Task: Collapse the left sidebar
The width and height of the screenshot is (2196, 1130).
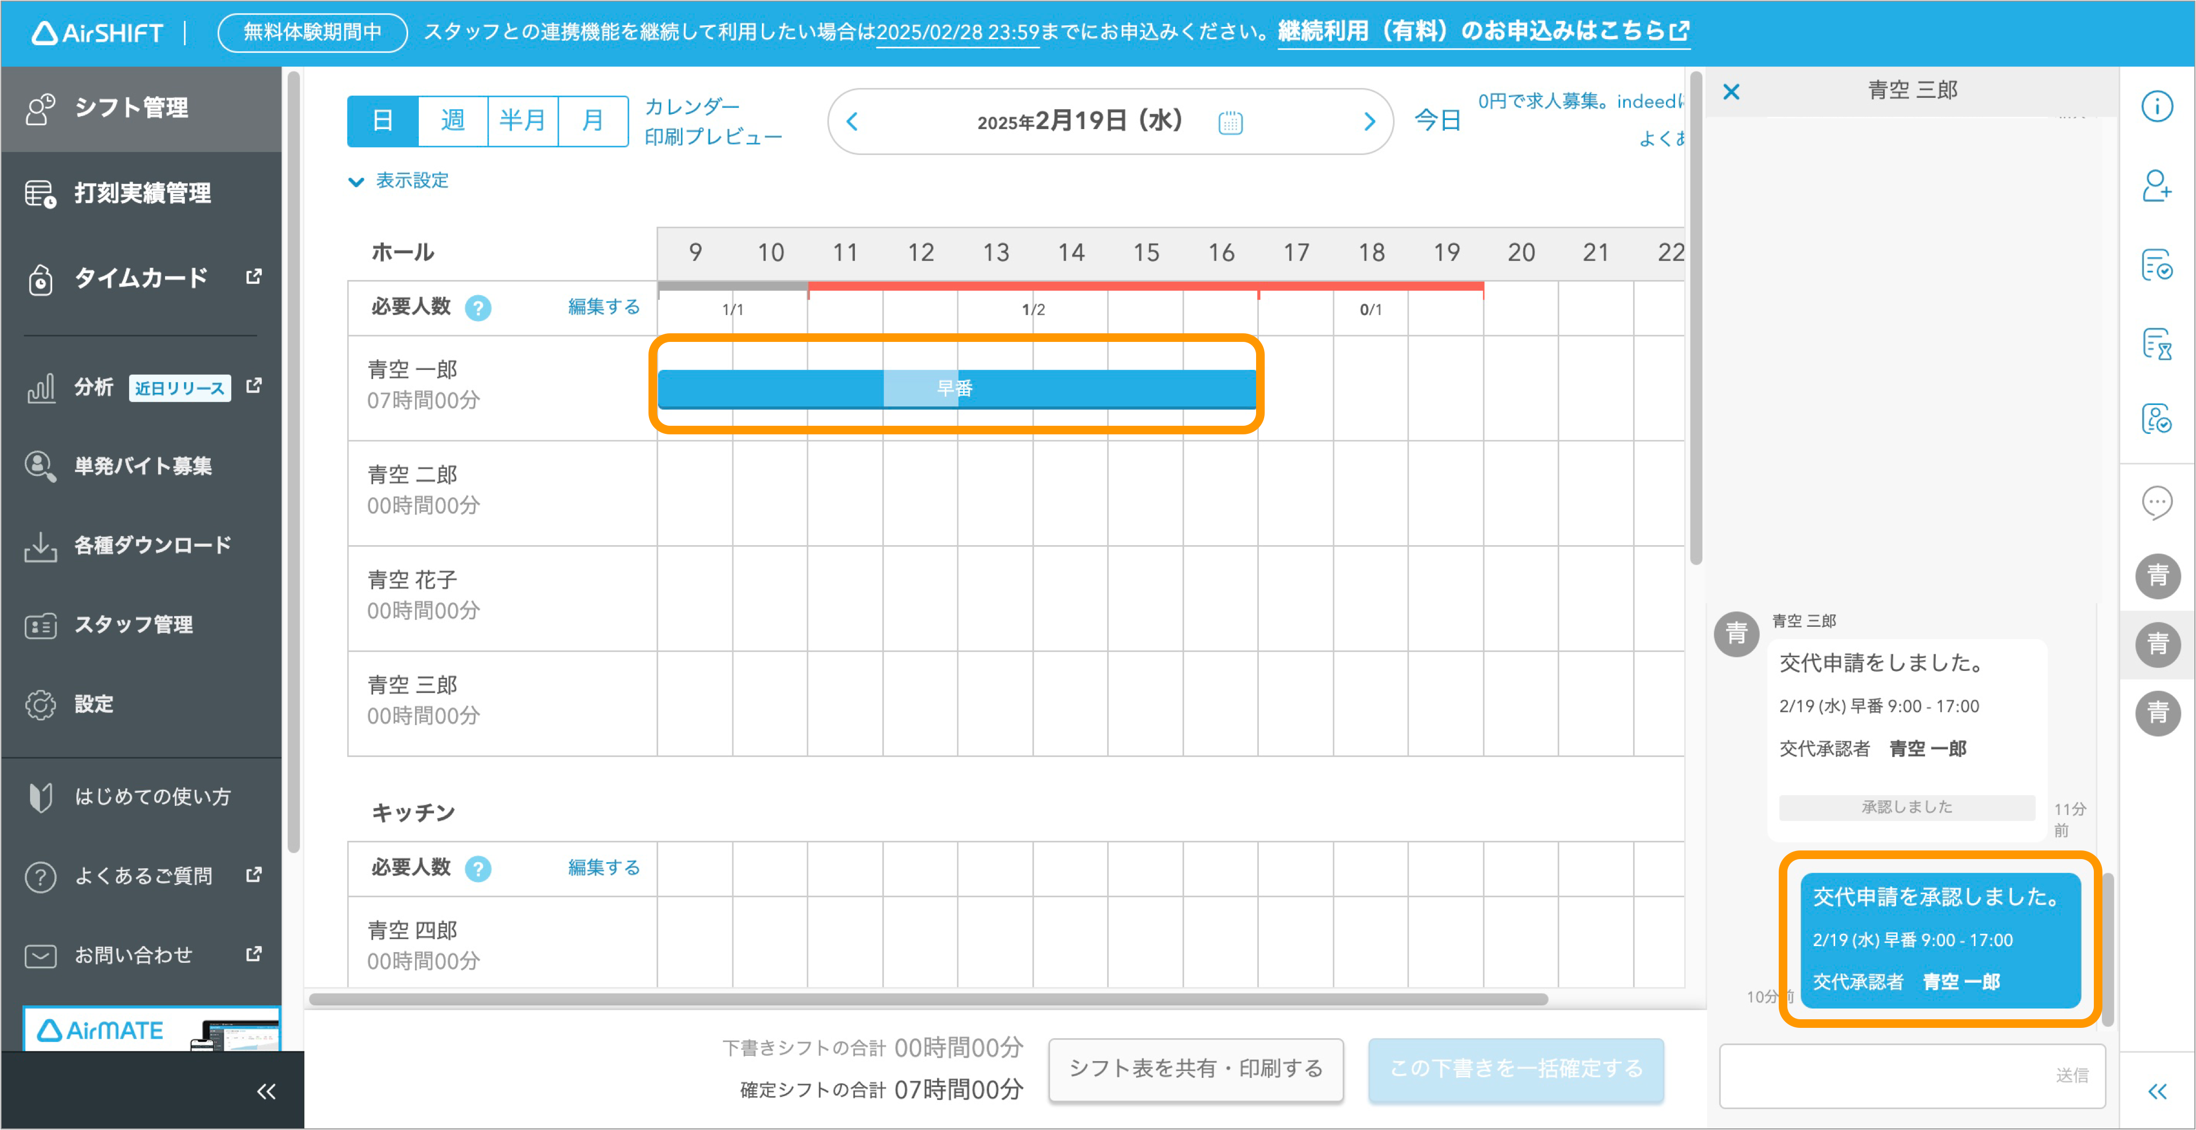Action: (266, 1091)
